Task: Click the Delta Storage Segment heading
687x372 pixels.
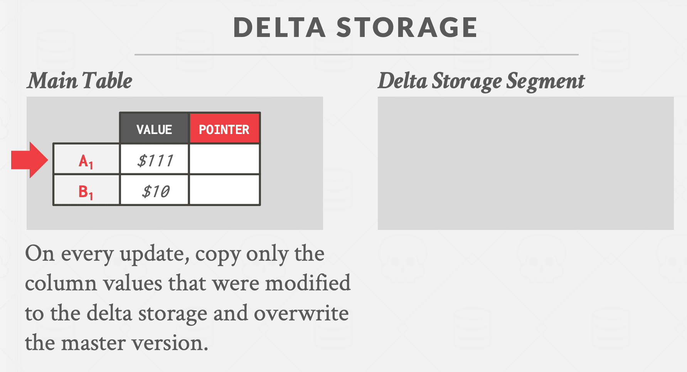Action: pos(481,81)
